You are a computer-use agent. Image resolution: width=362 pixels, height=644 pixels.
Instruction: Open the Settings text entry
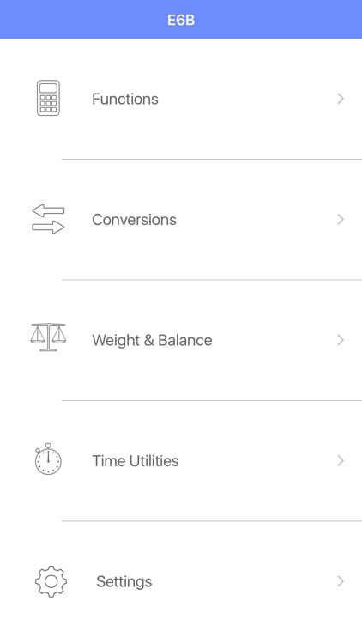[124, 581]
